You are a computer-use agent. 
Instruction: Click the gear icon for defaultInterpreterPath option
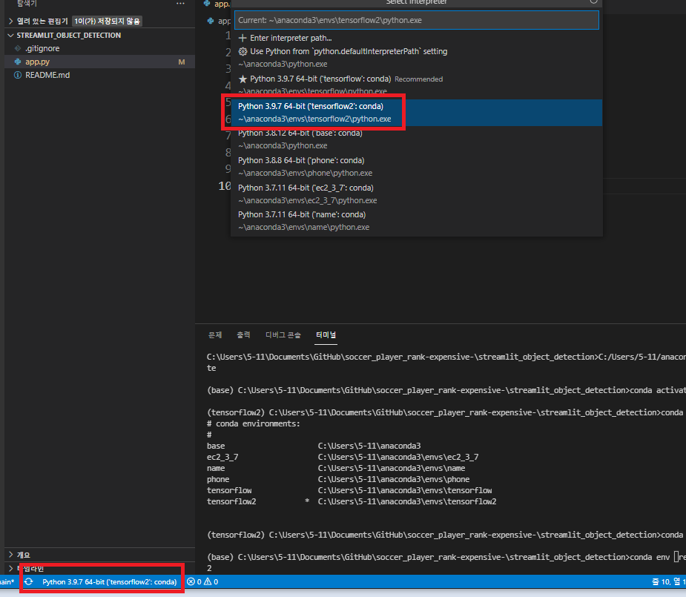(x=243, y=52)
